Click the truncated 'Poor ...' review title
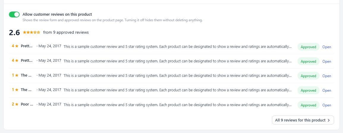Image resolution: width=343 pixels, height=133 pixels. pos(27,104)
